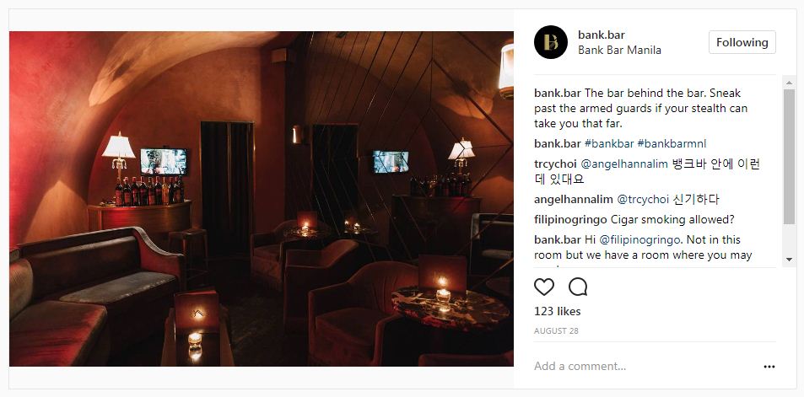
Task: Click the August 28 post date
Action: click(556, 331)
